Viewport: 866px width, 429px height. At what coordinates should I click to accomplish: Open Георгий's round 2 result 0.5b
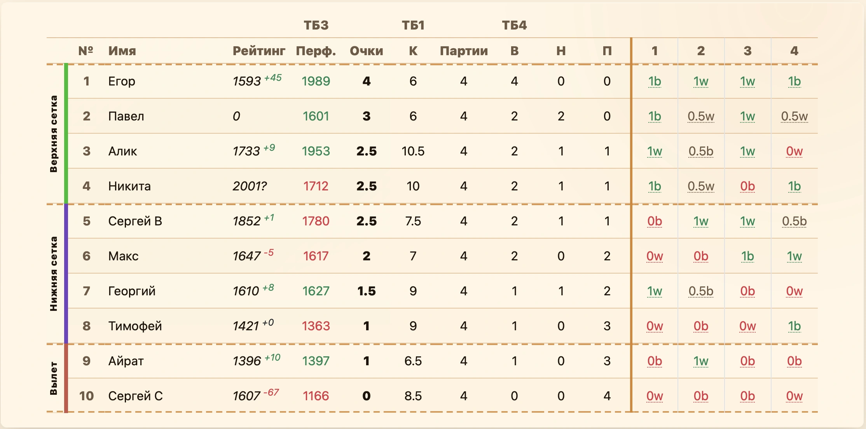(701, 291)
